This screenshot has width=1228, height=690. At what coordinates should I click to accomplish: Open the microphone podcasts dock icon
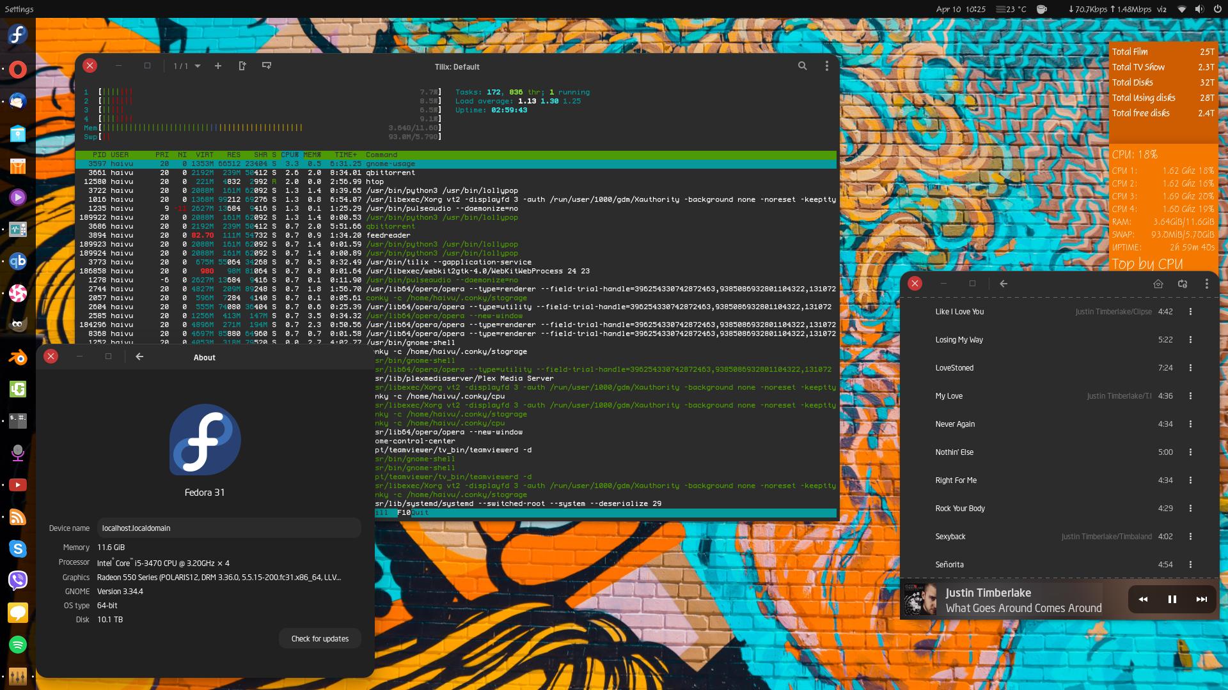point(18,453)
